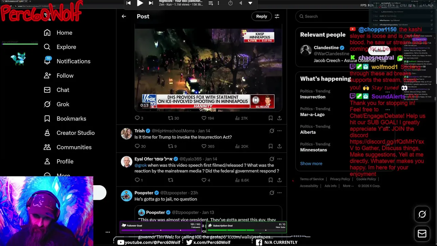Skip to next media track
Screen dimensions: 437x246
(151, 3)
